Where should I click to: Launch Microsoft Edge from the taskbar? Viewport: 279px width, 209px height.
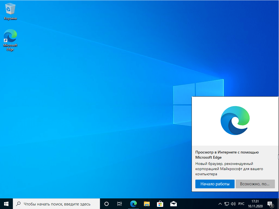(x=133, y=204)
